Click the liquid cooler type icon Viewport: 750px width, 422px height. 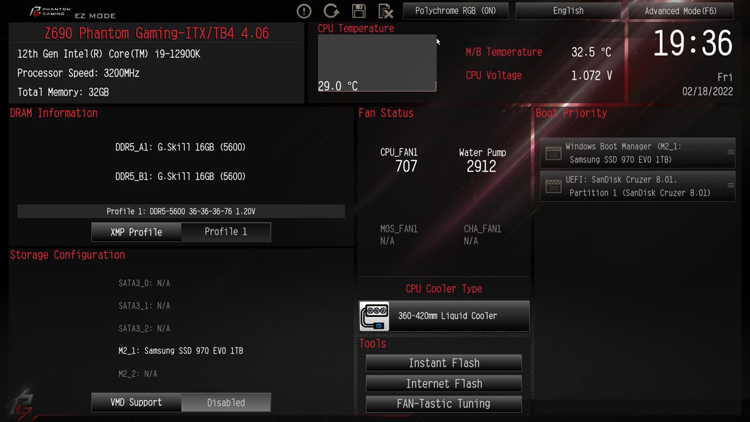click(x=374, y=316)
